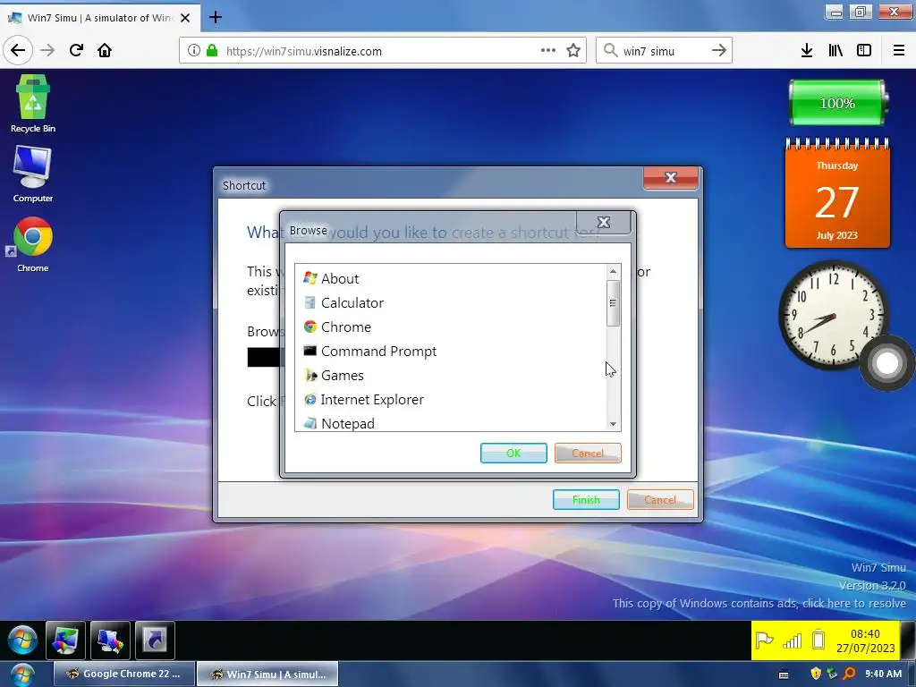This screenshot has height=687, width=916.
Task: Bookmark this page with the star
Action: click(573, 50)
